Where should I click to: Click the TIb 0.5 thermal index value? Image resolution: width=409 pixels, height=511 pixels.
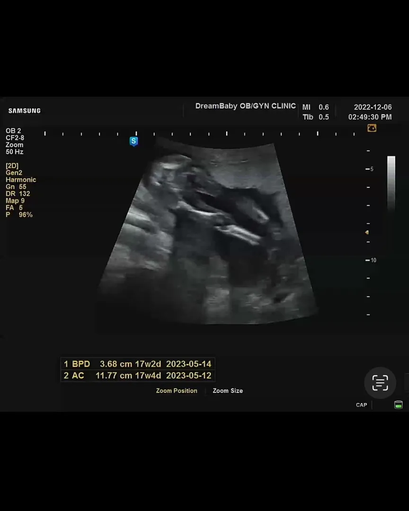click(315, 117)
